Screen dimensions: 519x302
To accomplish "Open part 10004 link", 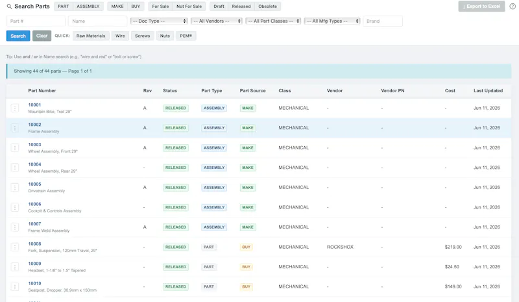I will (34, 164).
